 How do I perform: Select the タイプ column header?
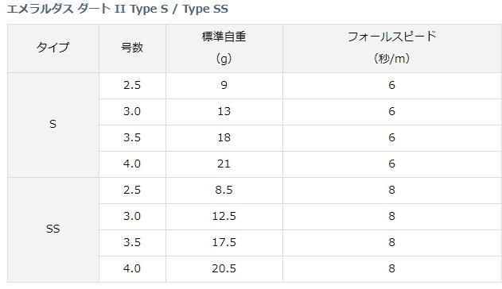click(53, 48)
